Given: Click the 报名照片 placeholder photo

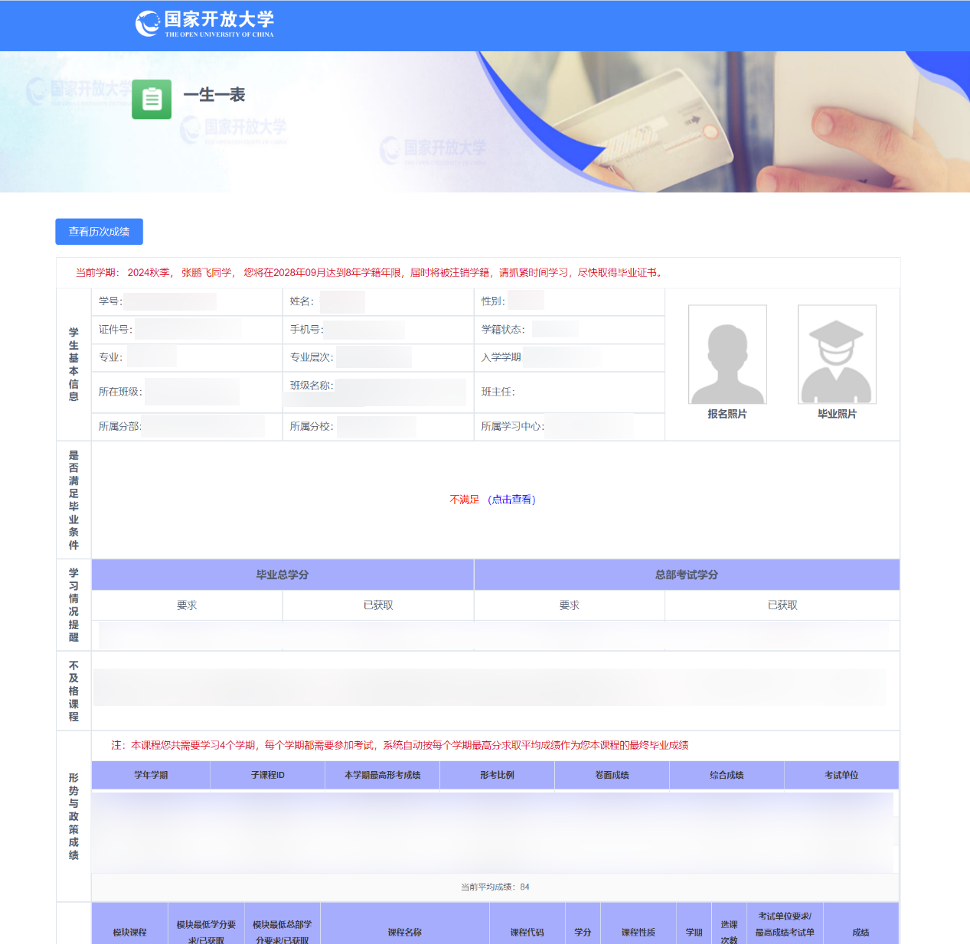Looking at the screenshot, I should [727, 354].
